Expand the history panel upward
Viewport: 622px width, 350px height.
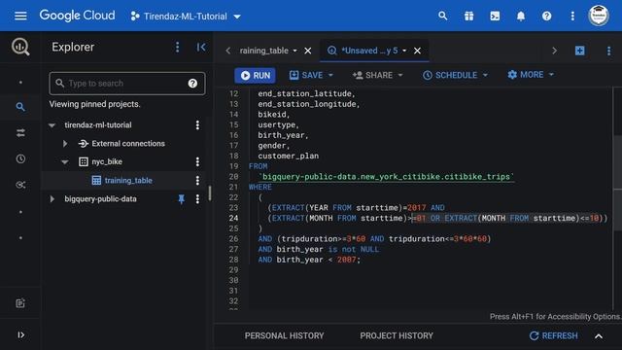pyautogui.click(x=599, y=336)
